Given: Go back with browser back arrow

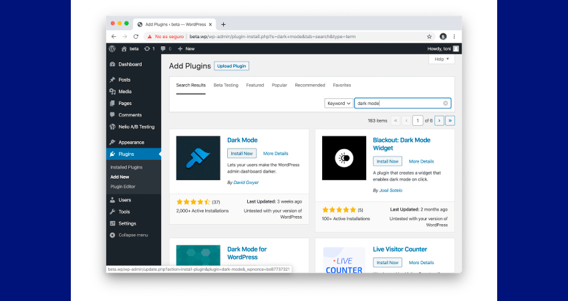Looking at the screenshot, I should point(114,37).
